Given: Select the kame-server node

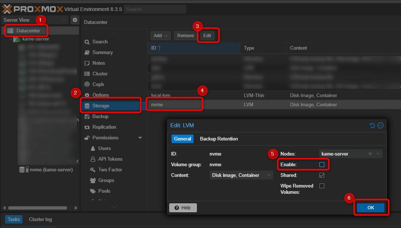Looking at the screenshot, I should tap(36, 39).
